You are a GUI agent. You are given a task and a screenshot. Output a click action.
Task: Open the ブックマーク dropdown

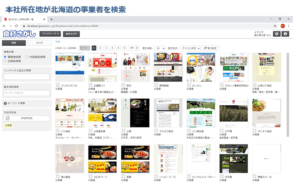50,34
